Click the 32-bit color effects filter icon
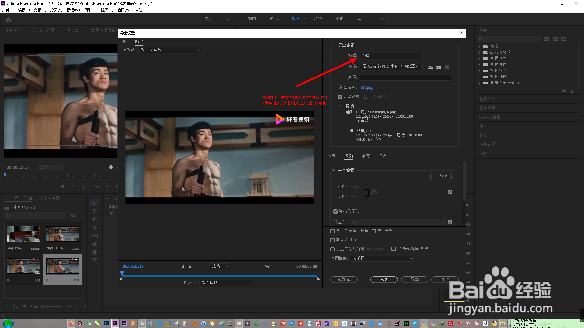This screenshot has height=328, width=584. point(555,39)
